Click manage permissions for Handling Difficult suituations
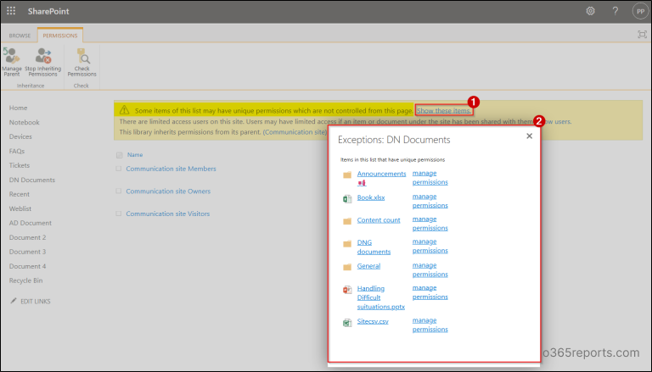Screen dimensions: 652x372 coord(430,292)
